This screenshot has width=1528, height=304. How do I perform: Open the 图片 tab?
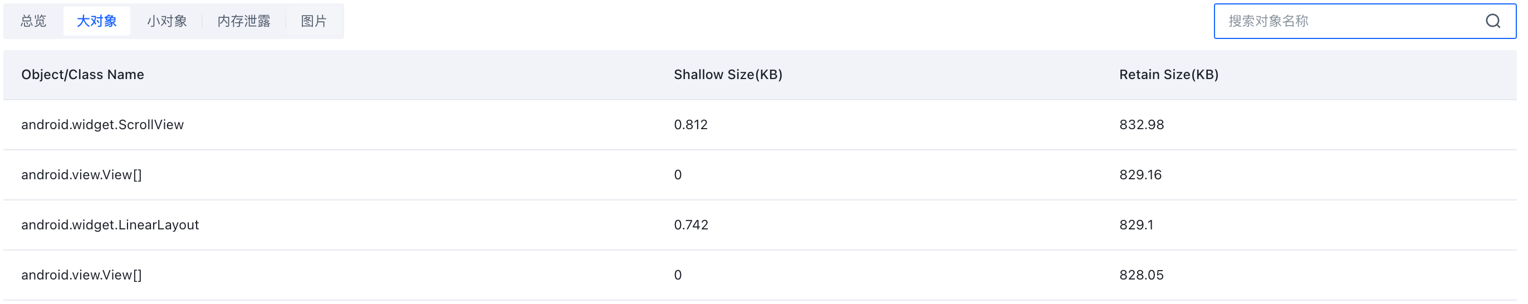click(x=314, y=21)
